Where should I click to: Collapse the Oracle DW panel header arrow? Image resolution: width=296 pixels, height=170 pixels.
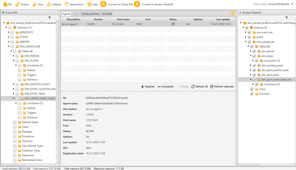click(x=3, y=13)
